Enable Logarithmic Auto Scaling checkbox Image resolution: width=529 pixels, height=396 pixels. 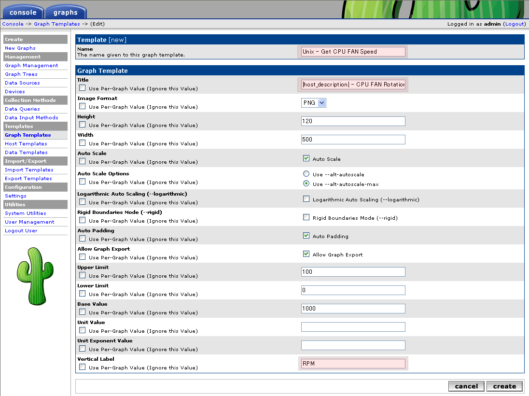(x=306, y=198)
